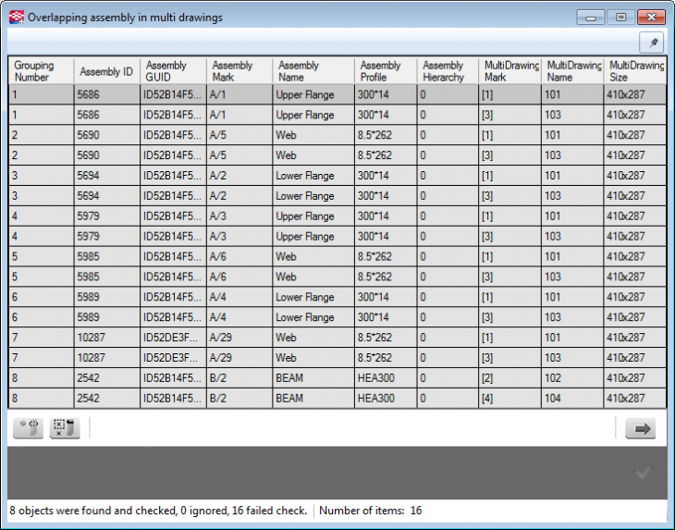Click ID52DE3F GUID in 10287 row with [1]

(x=174, y=338)
